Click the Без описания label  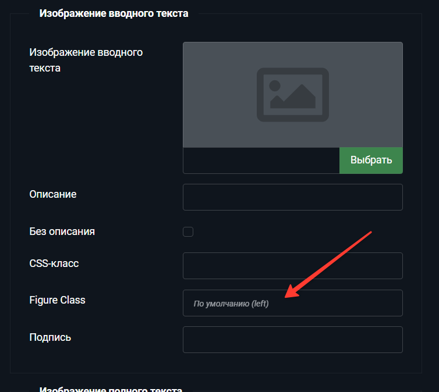tap(62, 231)
